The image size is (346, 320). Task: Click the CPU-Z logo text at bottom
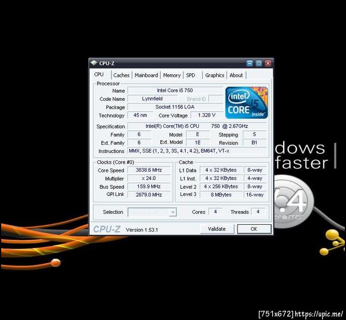pyautogui.click(x=107, y=229)
